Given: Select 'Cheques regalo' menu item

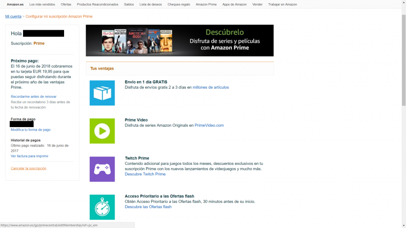Looking at the screenshot, I should click(179, 5).
